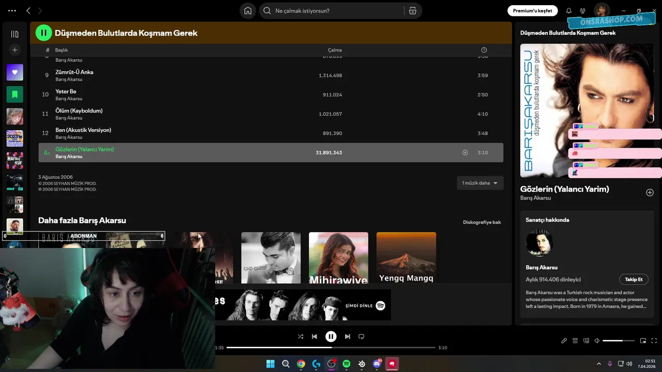Image resolution: width=662 pixels, height=372 pixels.
Task: Open Discord from the taskbar
Action: click(377, 364)
